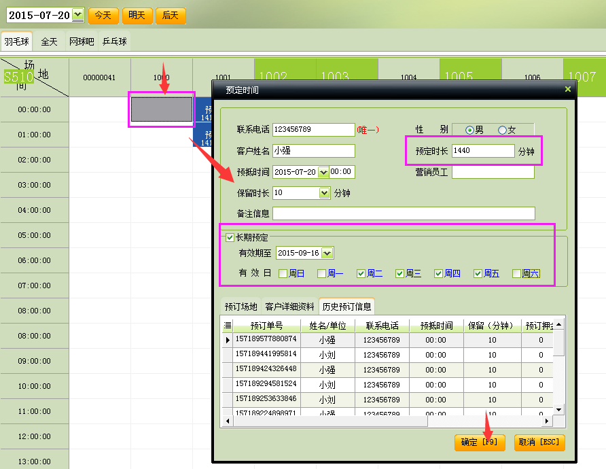Click the 00000041 court column header
The width and height of the screenshot is (606, 469).
click(99, 77)
